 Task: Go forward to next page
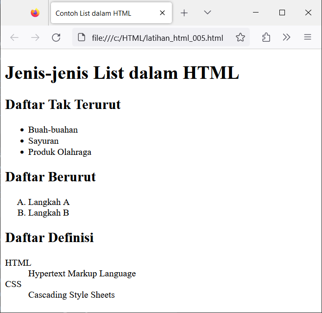pos(35,38)
